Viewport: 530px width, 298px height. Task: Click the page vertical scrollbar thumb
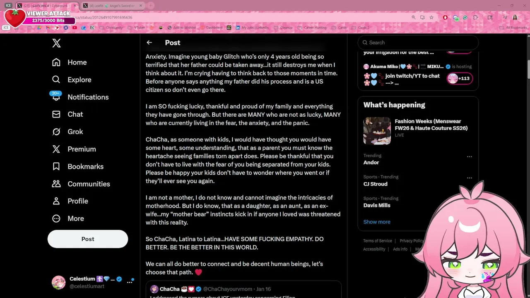[x=528, y=69]
